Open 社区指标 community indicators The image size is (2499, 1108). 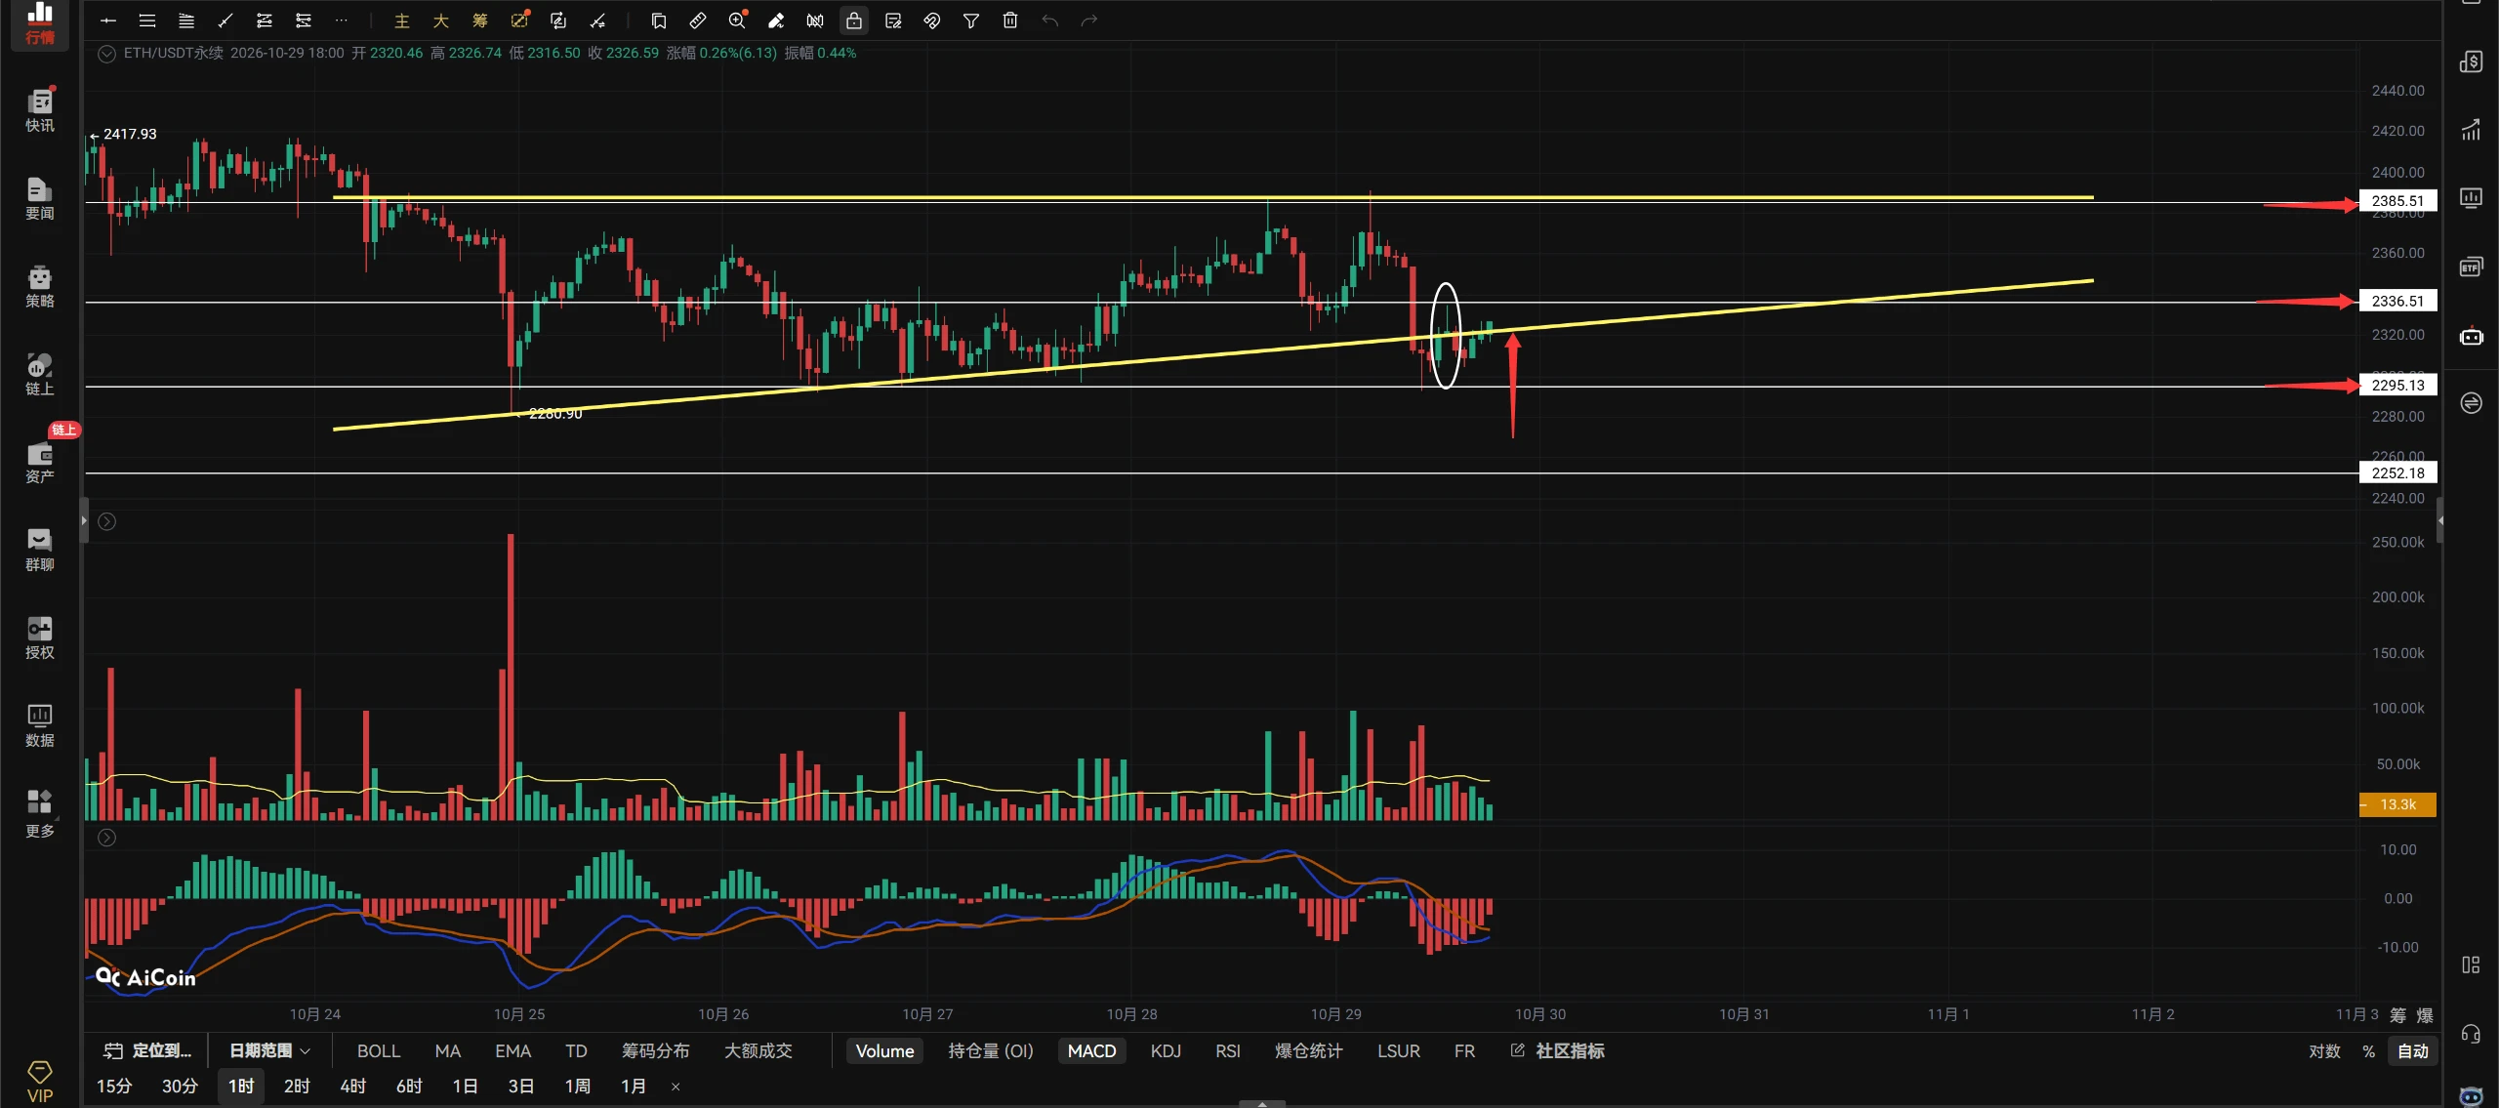pos(1558,1051)
